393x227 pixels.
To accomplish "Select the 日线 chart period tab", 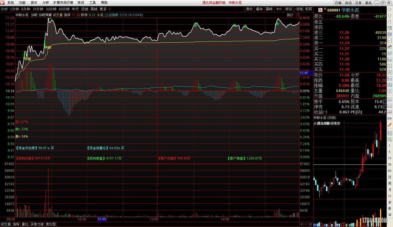I will coord(85,9).
